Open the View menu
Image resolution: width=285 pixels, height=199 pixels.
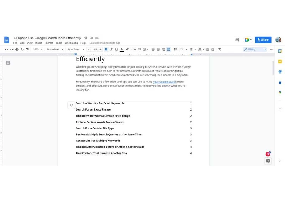[x=30, y=43]
